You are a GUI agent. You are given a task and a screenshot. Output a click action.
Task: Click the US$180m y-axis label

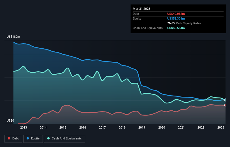13,37
